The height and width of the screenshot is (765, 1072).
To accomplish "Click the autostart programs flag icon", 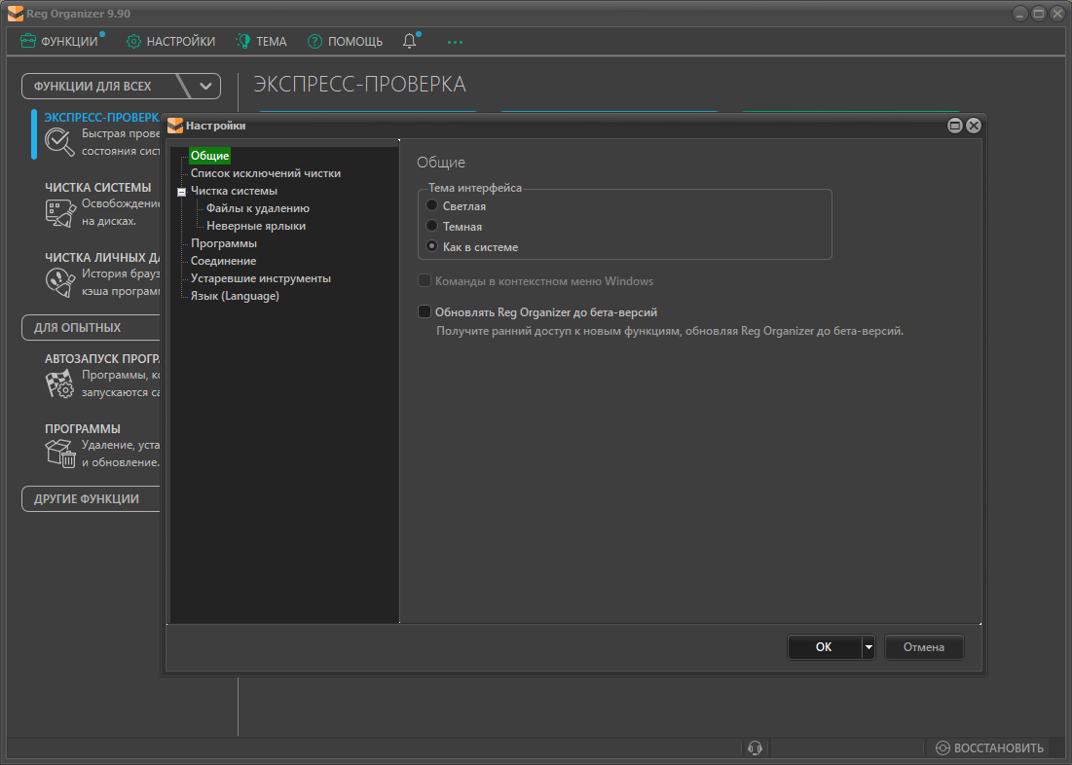I will (60, 383).
